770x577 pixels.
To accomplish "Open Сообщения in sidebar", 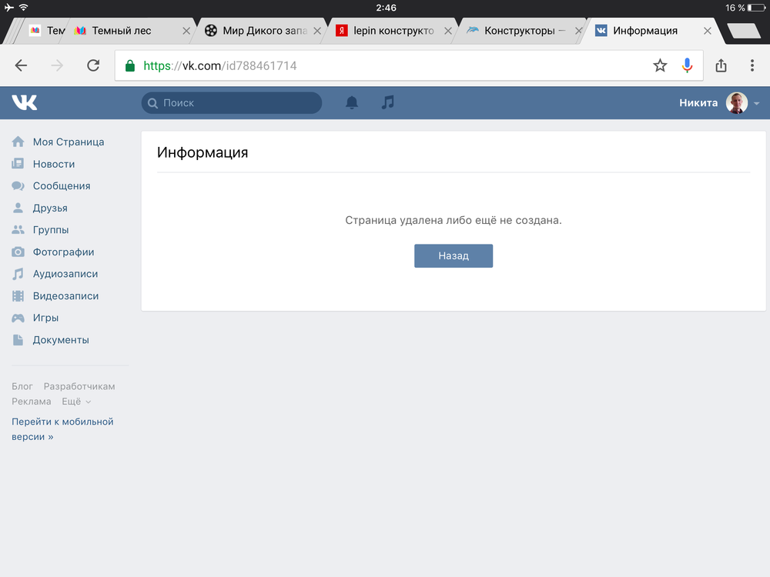I will (x=62, y=186).
